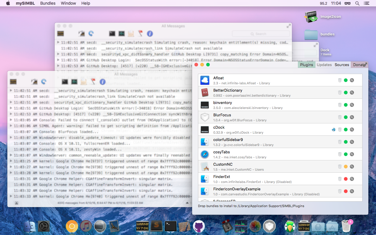Toggle the green status dot for BlurFocus
Image resolution: width=376 pixels, height=235 pixels.
[x=346, y=117]
